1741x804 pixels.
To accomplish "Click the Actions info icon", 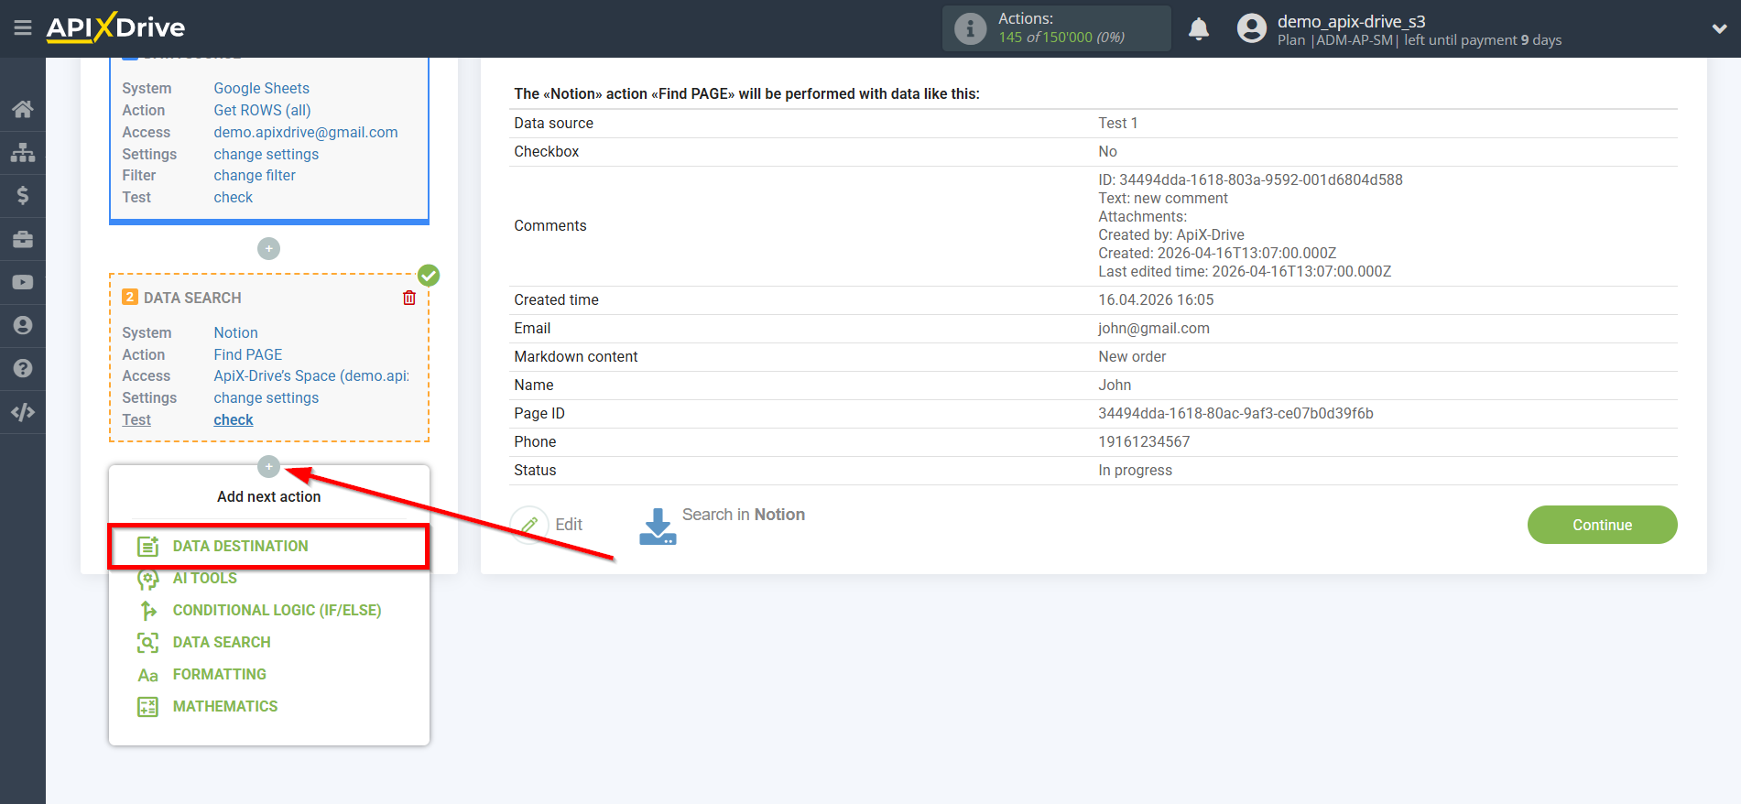I will point(970,28).
